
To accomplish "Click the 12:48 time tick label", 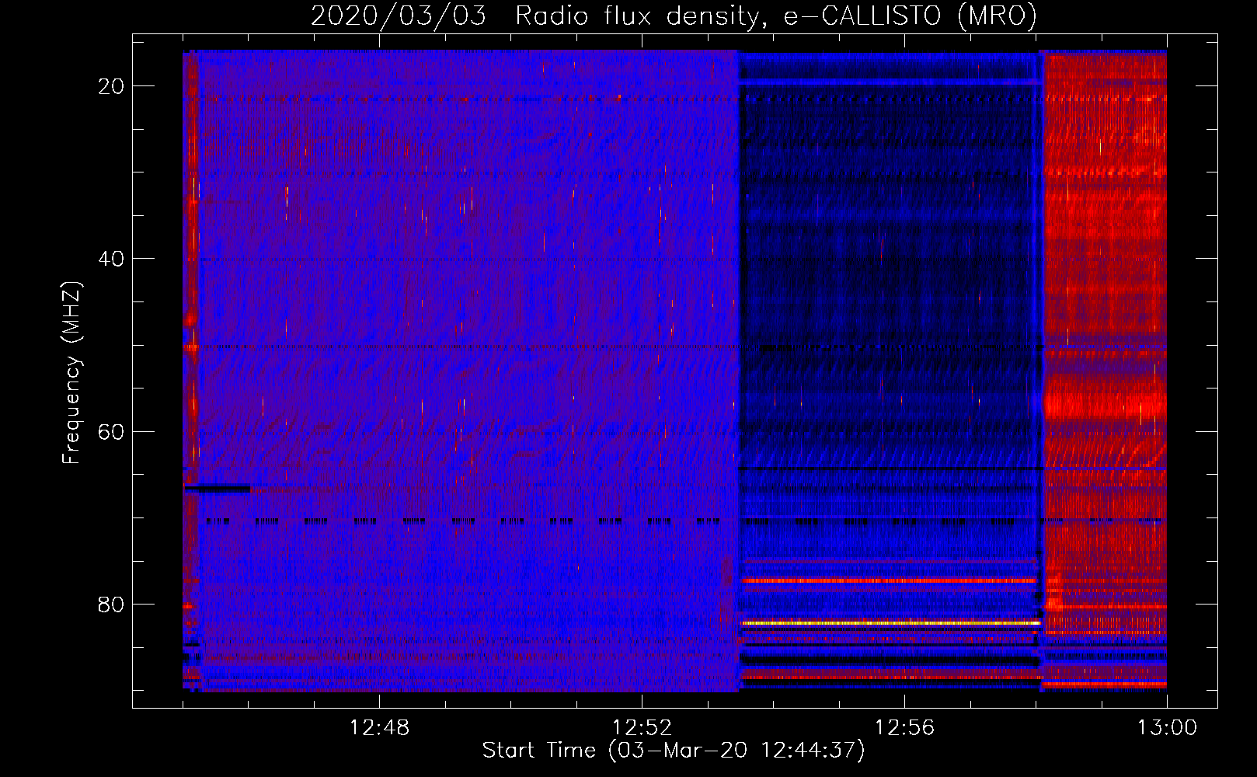I will (379, 728).
